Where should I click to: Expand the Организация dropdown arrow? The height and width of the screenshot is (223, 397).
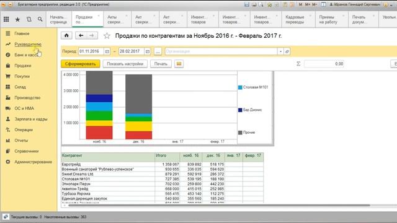coord(280,51)
